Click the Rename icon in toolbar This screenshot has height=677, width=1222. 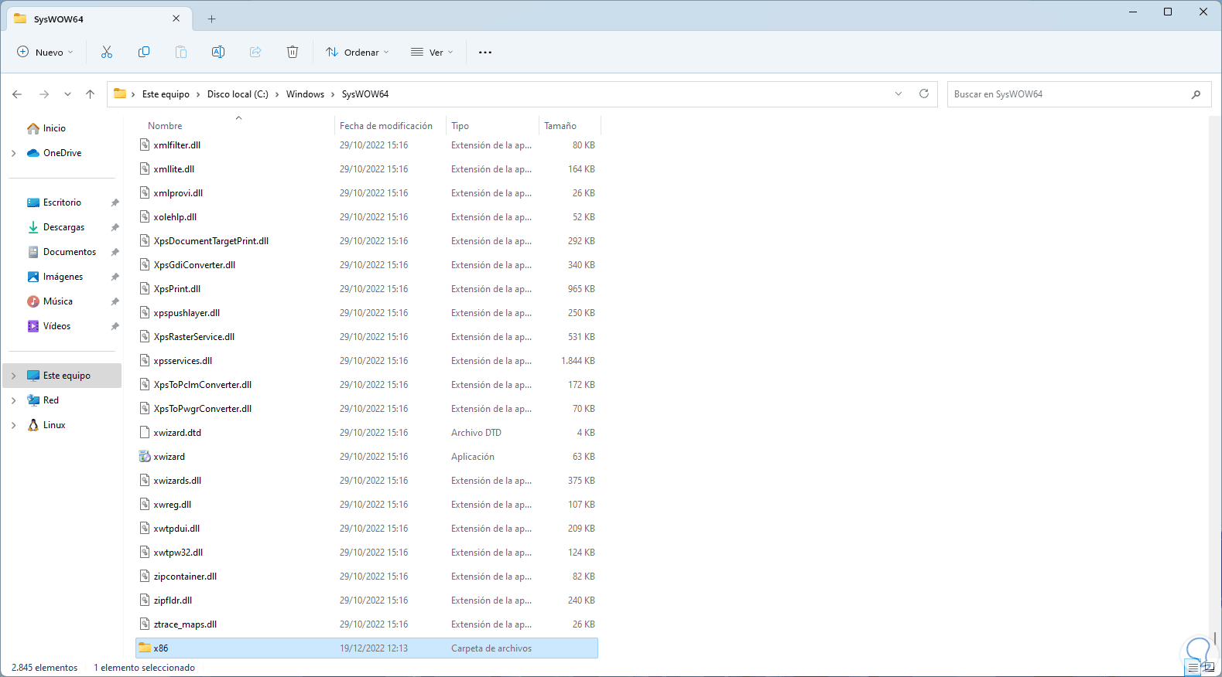point(218,52)
